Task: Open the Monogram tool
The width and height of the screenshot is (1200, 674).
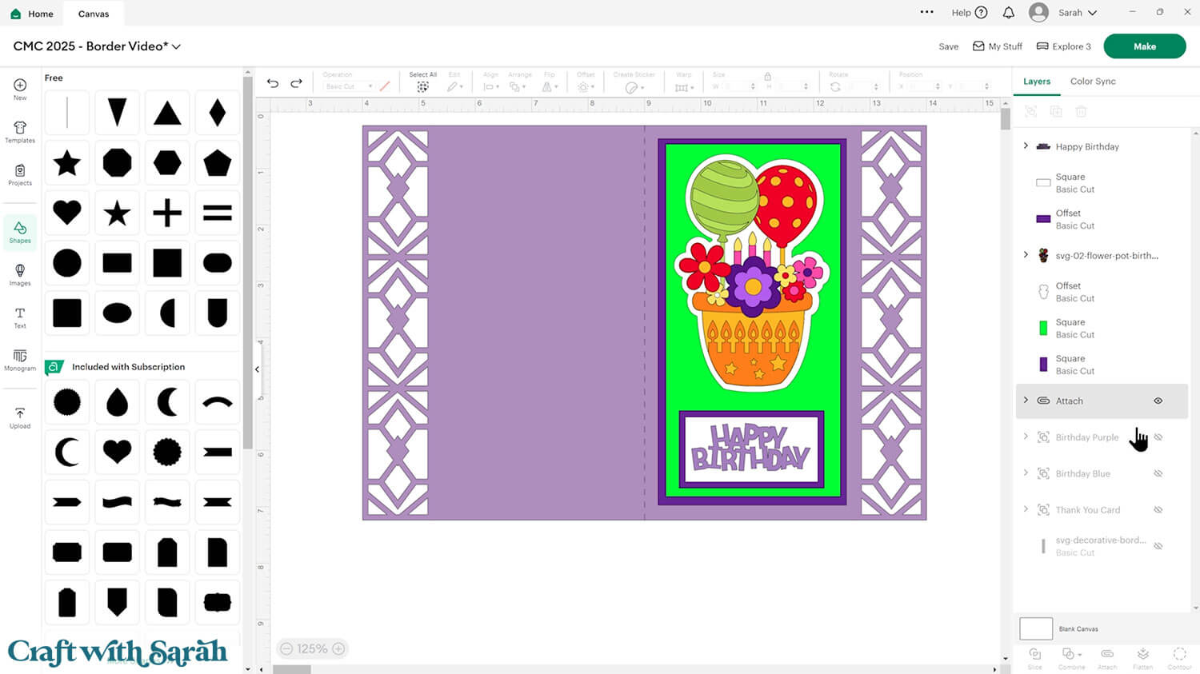Action: (20, 360)
